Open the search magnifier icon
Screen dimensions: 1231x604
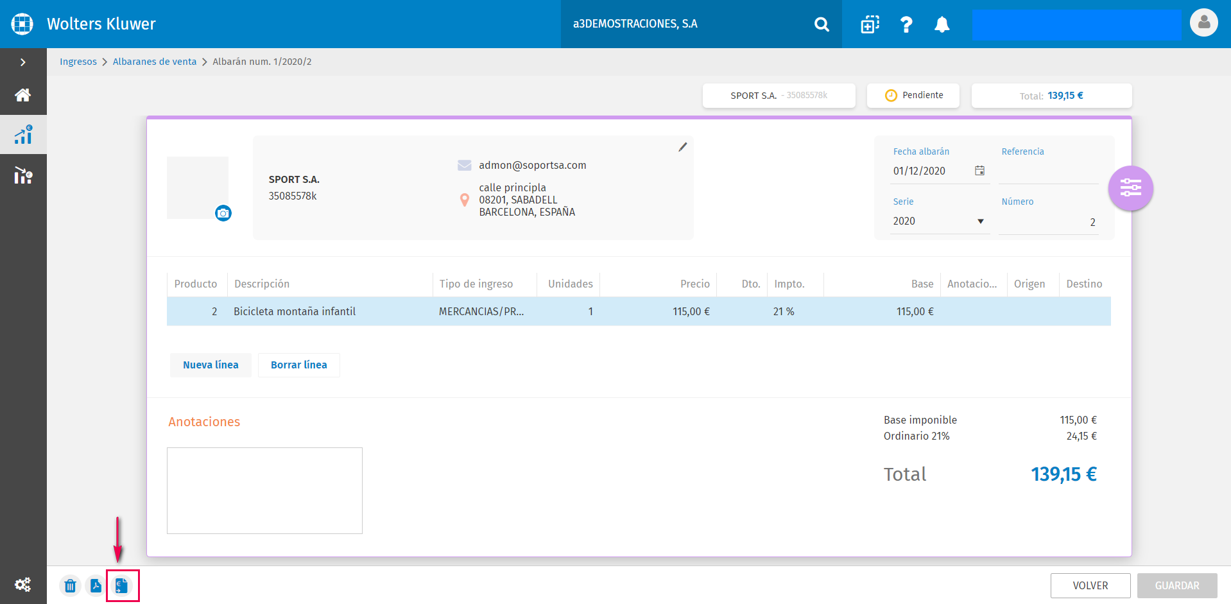[x=822, y=24]
